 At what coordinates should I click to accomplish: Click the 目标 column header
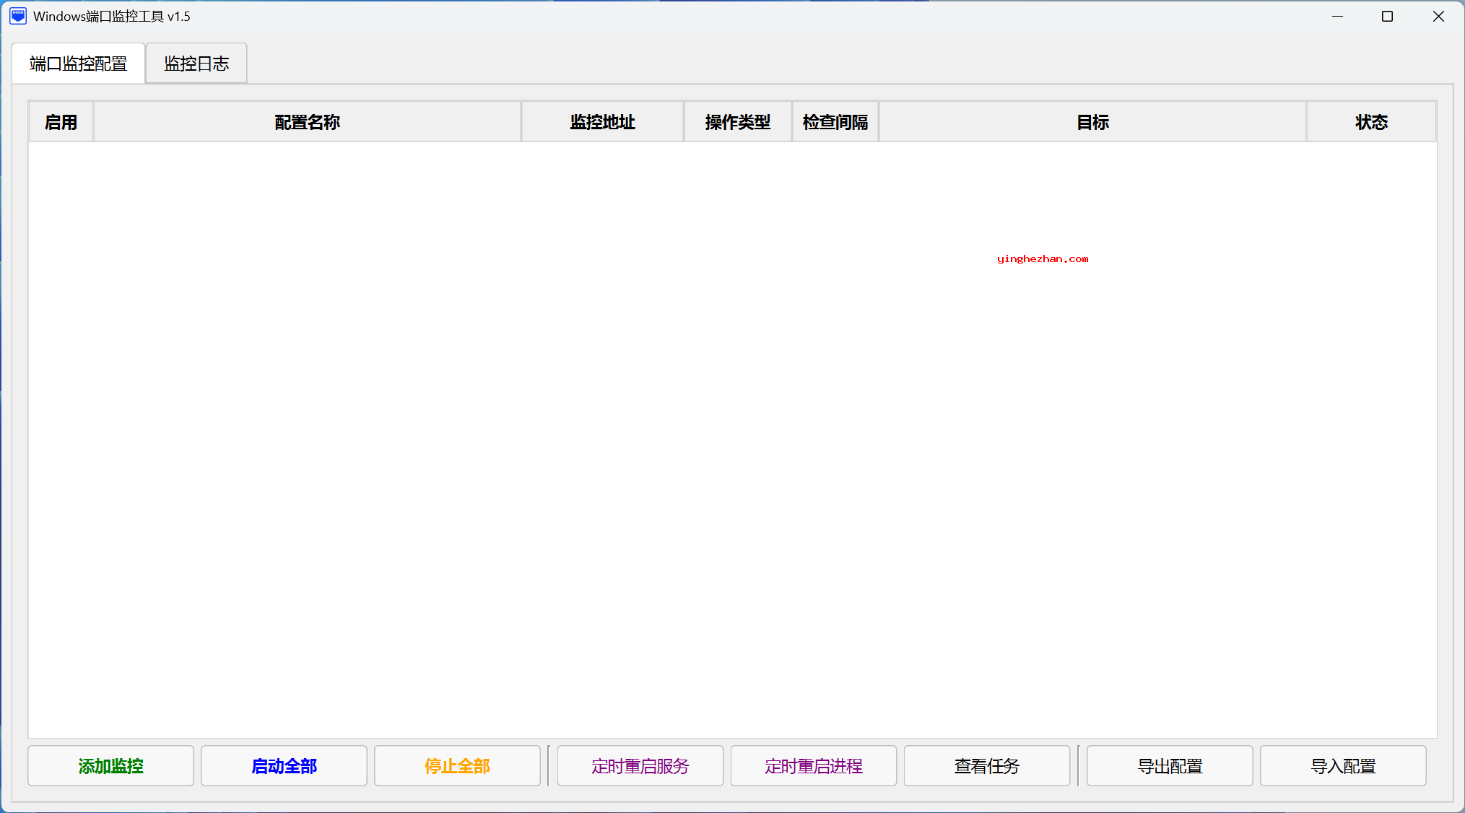[1092, 122]
